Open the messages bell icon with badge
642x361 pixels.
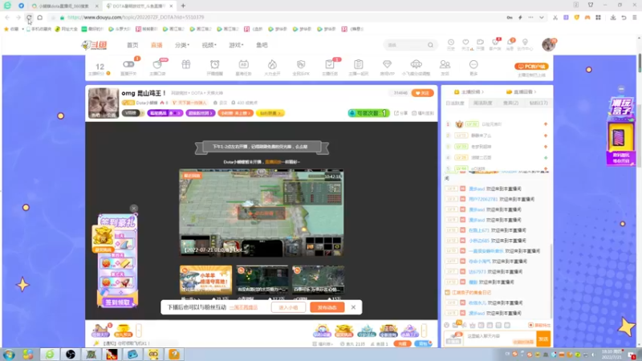tap(510, 43)
